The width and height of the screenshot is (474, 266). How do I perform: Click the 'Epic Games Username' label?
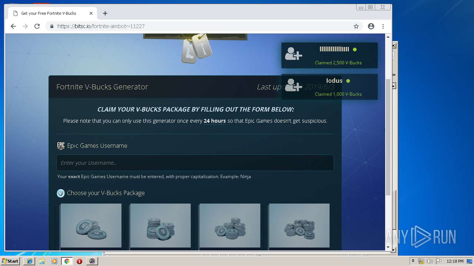[x=97, y=146]
